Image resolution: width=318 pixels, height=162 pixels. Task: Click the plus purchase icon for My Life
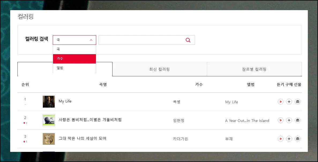(x=289, y=102)
